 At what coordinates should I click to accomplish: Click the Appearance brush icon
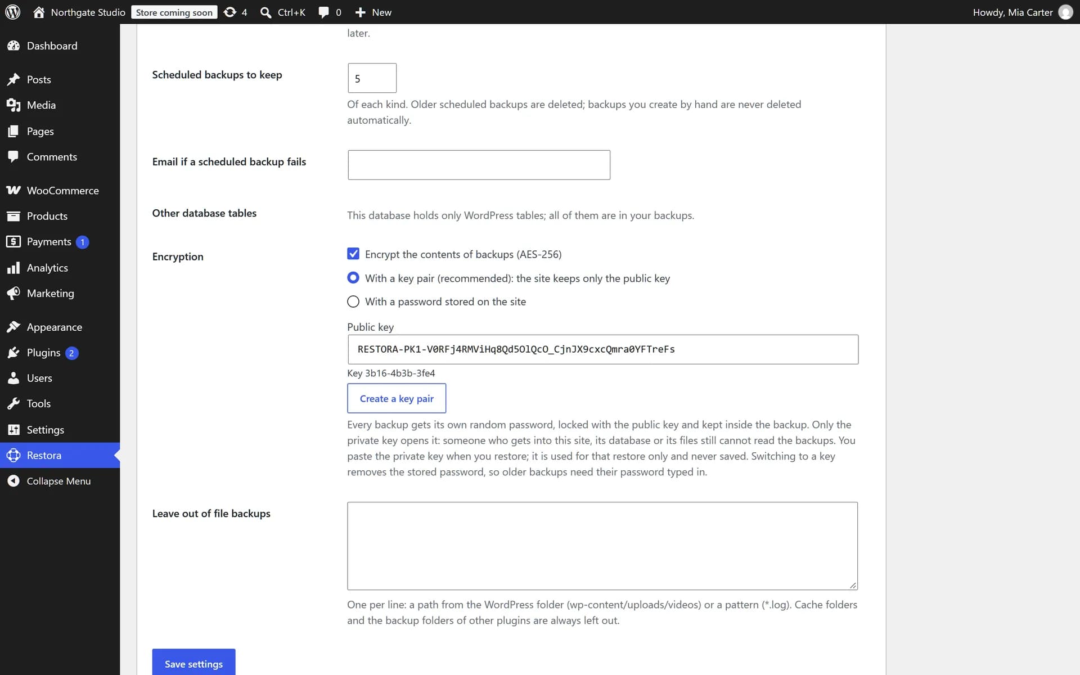[13, 327]
